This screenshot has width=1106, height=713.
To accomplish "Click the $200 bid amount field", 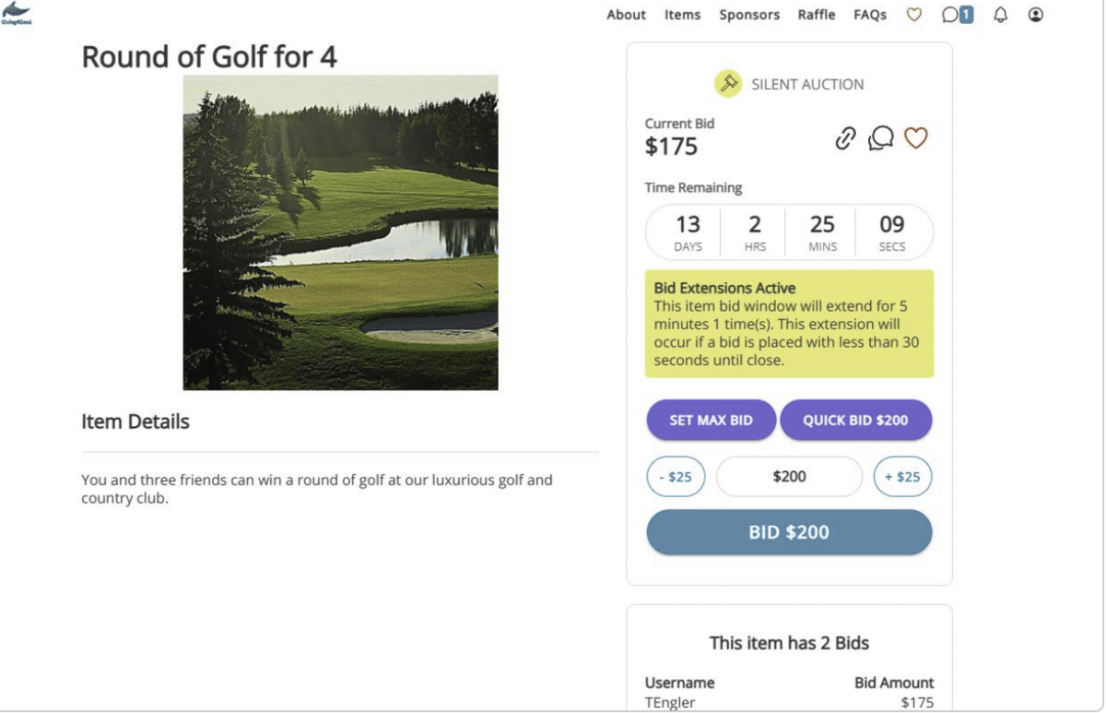I will click(789, 477).
